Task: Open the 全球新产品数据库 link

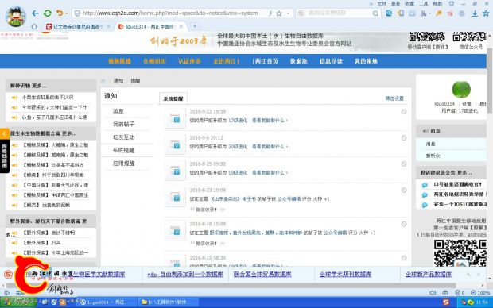Action: 429,274
